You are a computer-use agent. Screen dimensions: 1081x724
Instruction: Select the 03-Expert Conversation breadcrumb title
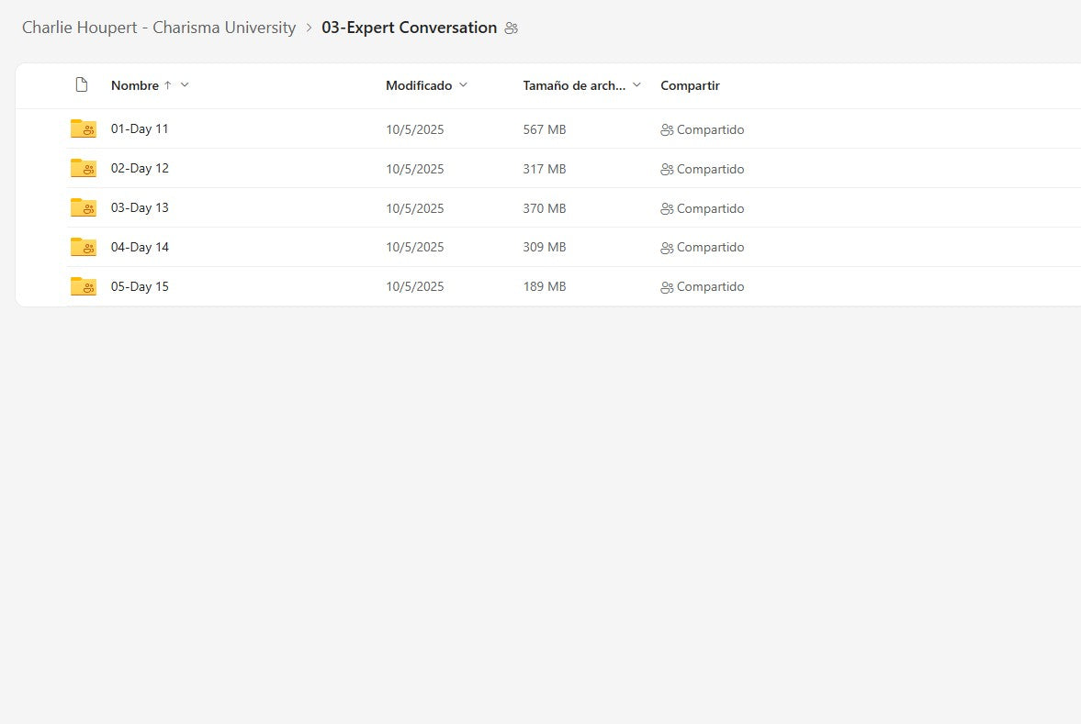tap(409, 28)
